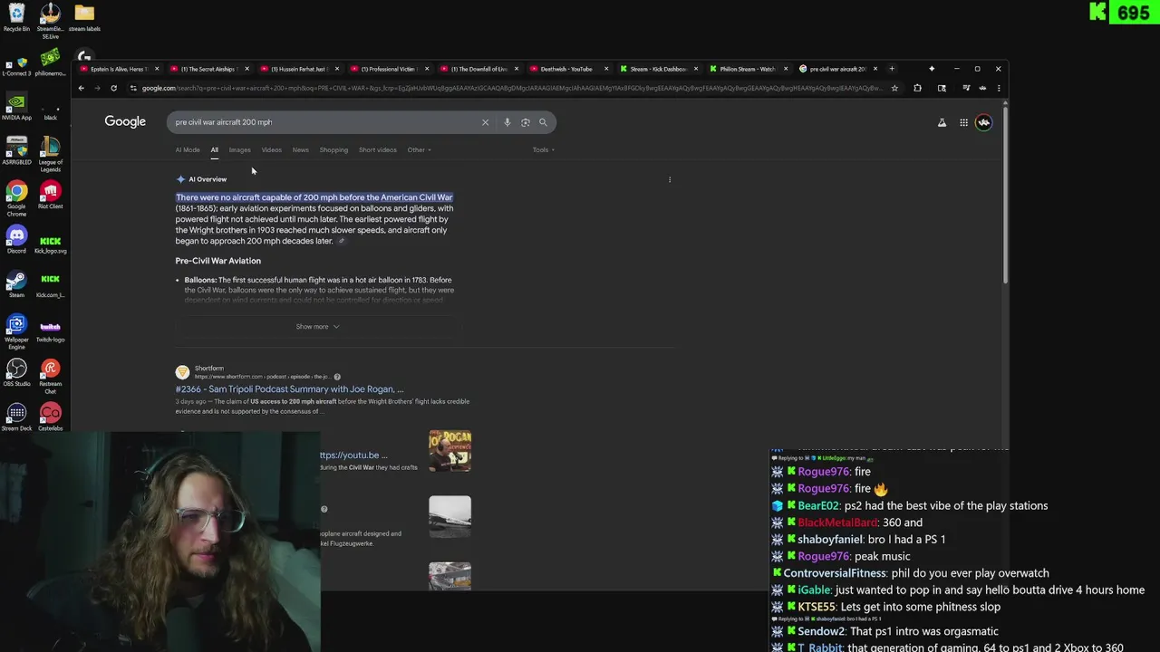Launch Riot Client from desktop
Screen dimensions: 1160x652
(50, 195)
